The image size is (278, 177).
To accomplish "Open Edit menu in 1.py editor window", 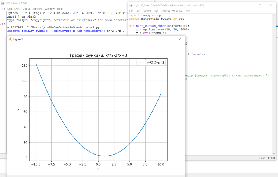I will pos(138,11).
